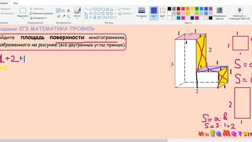Choose the rounded rectangle shape

103,9
